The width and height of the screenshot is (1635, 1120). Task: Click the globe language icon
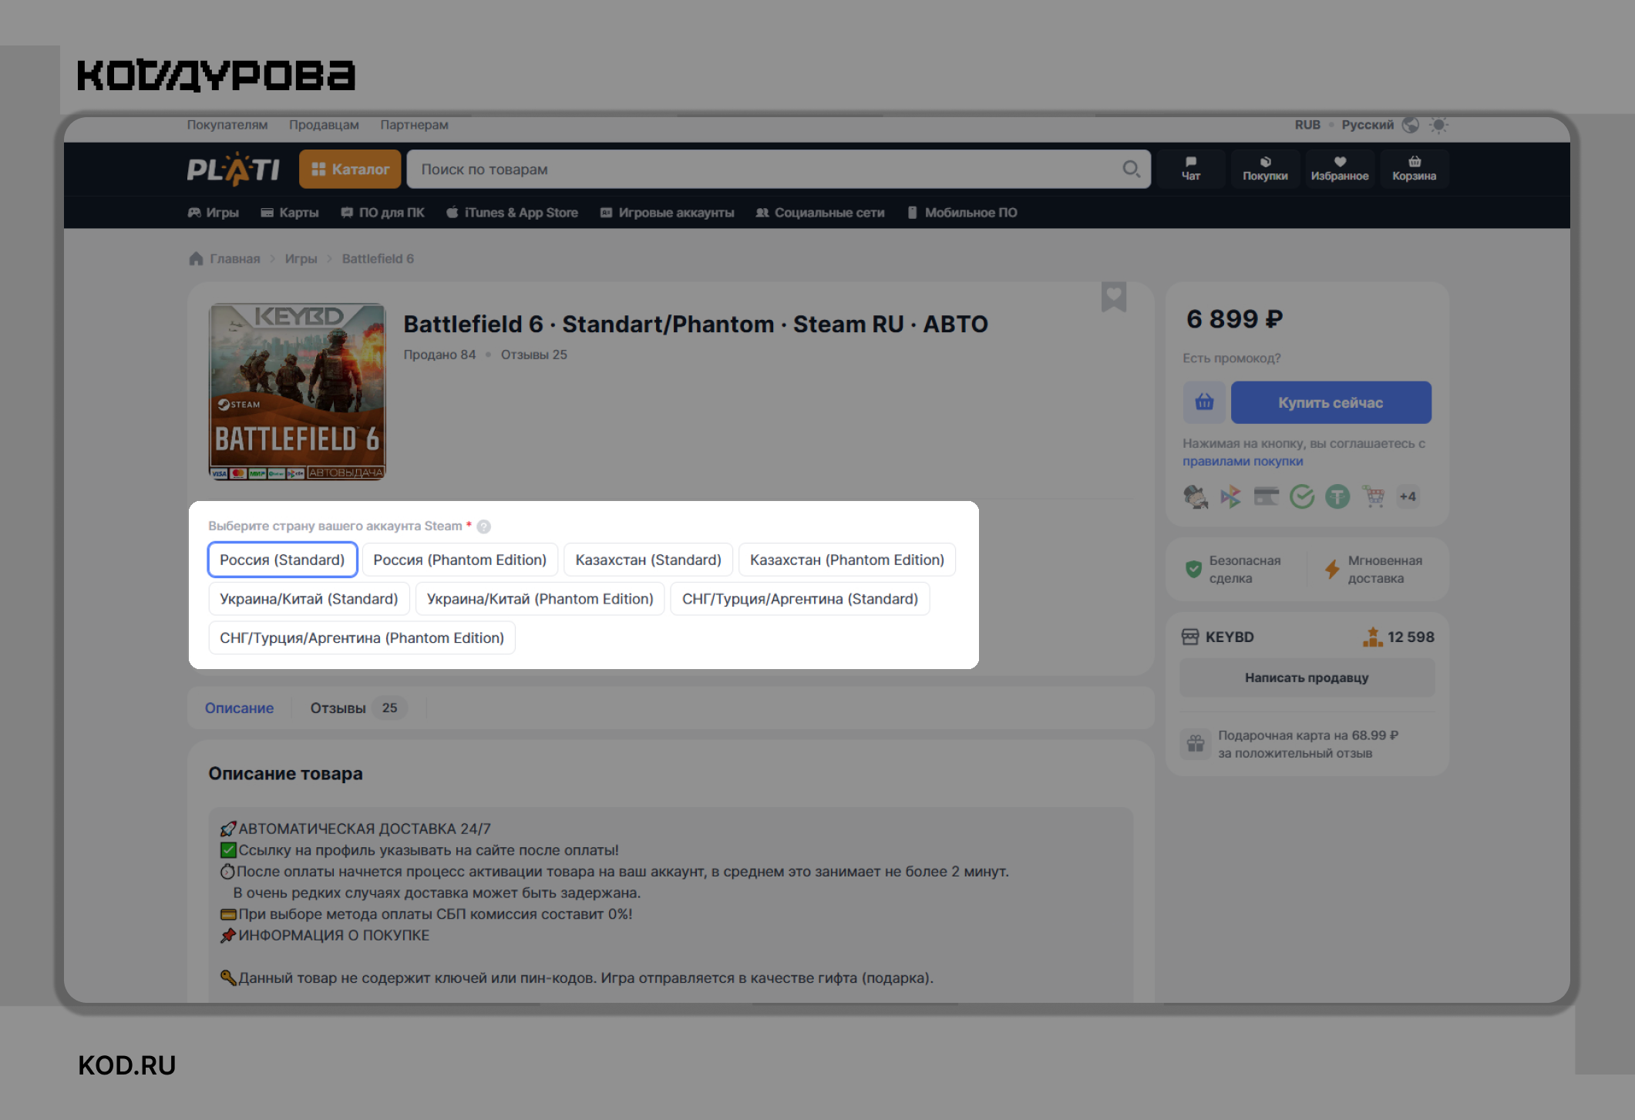pyautogui.click(x=1411, y=125)
